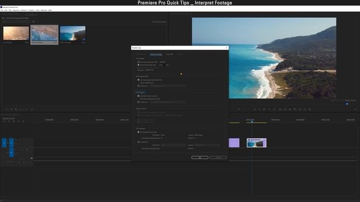This screenshot has width=360, height=202.
Task: Click the Lift button in Program monitor
Action: coord(280,109)
